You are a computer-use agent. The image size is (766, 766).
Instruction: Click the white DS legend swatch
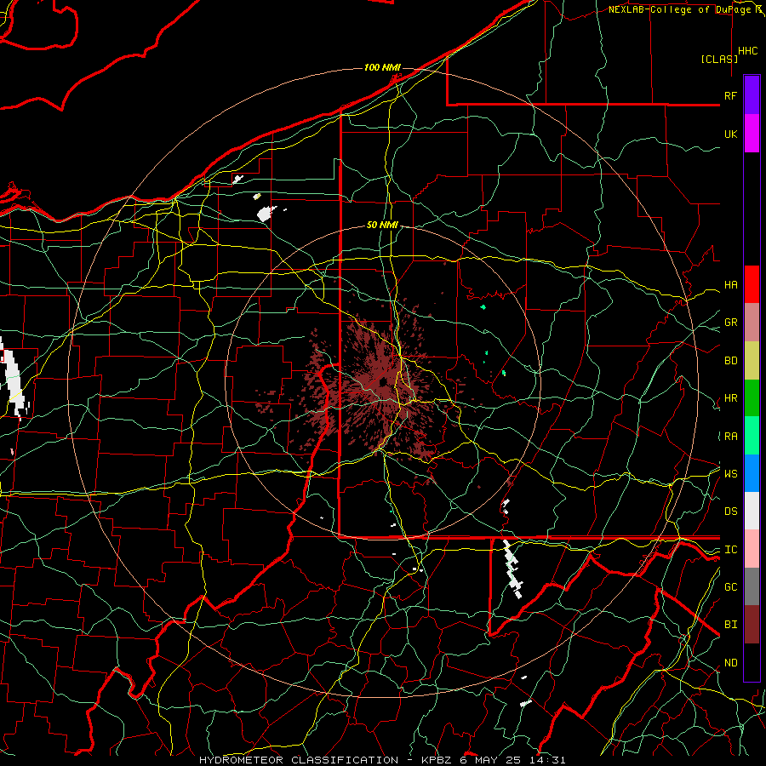[x=752, y=511]
